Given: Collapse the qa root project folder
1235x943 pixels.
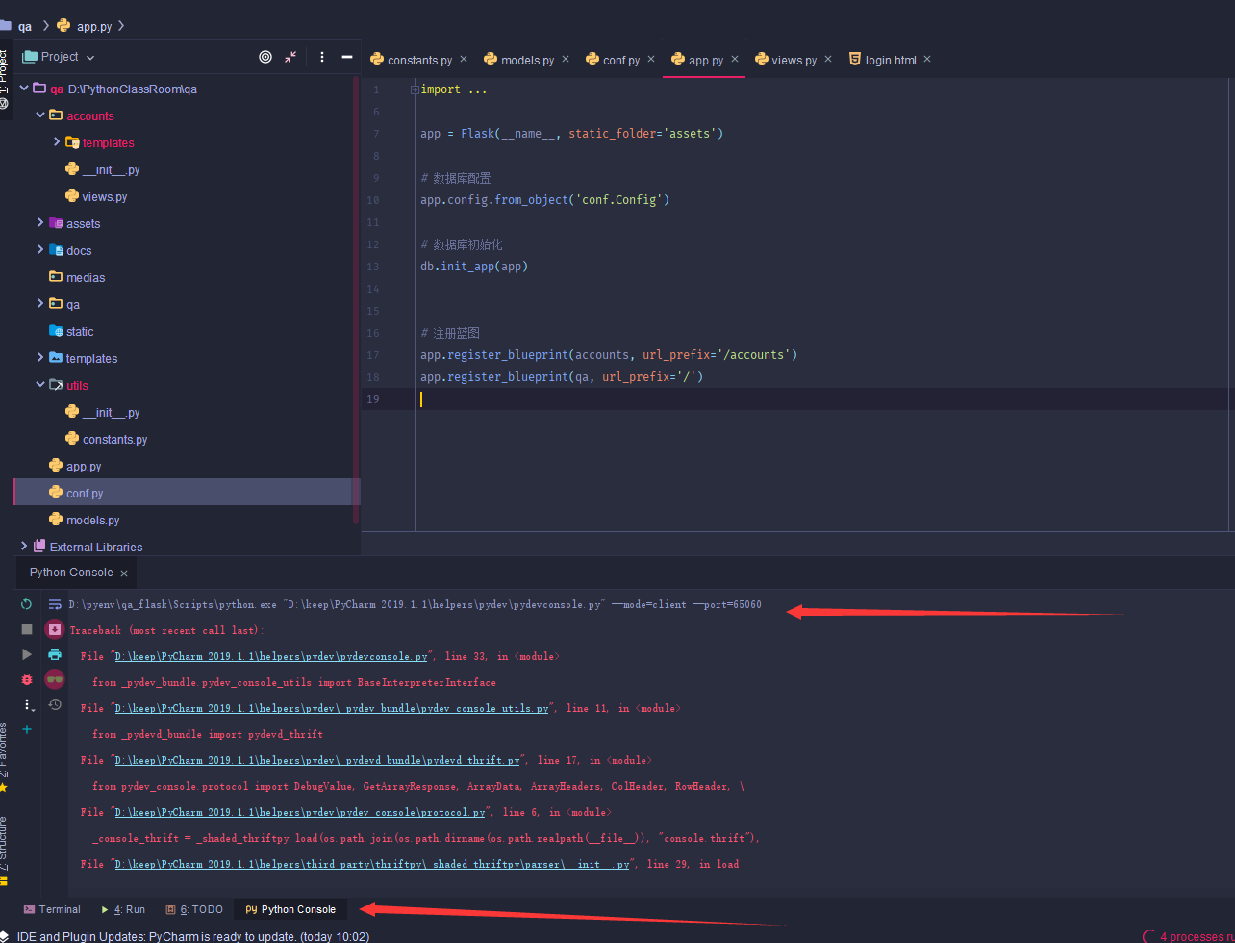Looking at the screenshot, I should [24, 89].
